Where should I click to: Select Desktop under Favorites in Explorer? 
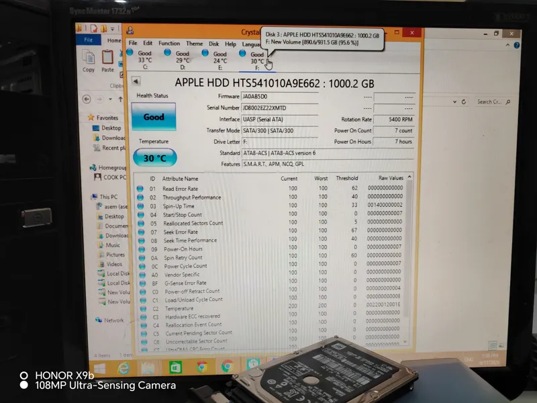[107, 128]
